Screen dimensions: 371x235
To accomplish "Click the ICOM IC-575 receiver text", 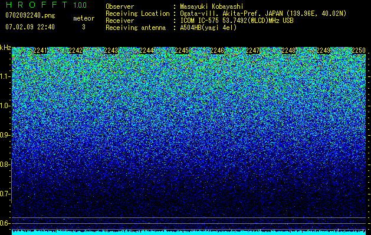I will pos(237,21).
